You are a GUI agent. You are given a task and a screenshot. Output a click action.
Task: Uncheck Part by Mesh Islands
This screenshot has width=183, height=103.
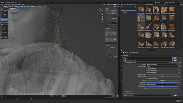(147, 72)
